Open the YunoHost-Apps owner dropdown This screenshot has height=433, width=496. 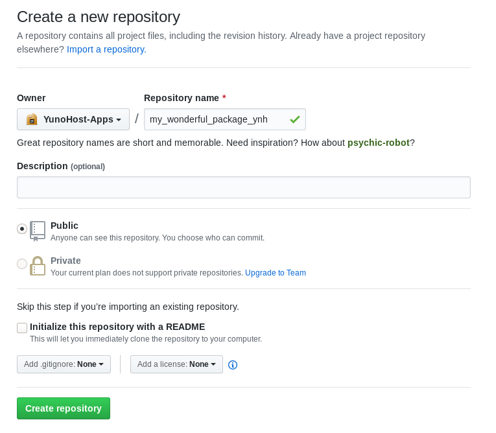(x=73, y=119)
